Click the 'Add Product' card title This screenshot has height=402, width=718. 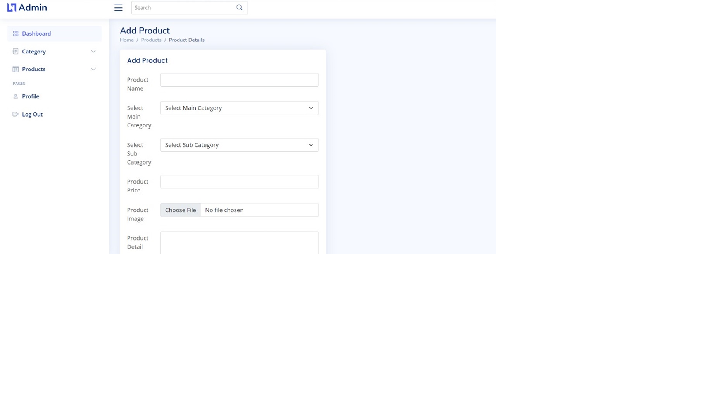pyautogui.click(x=147, y=60)
